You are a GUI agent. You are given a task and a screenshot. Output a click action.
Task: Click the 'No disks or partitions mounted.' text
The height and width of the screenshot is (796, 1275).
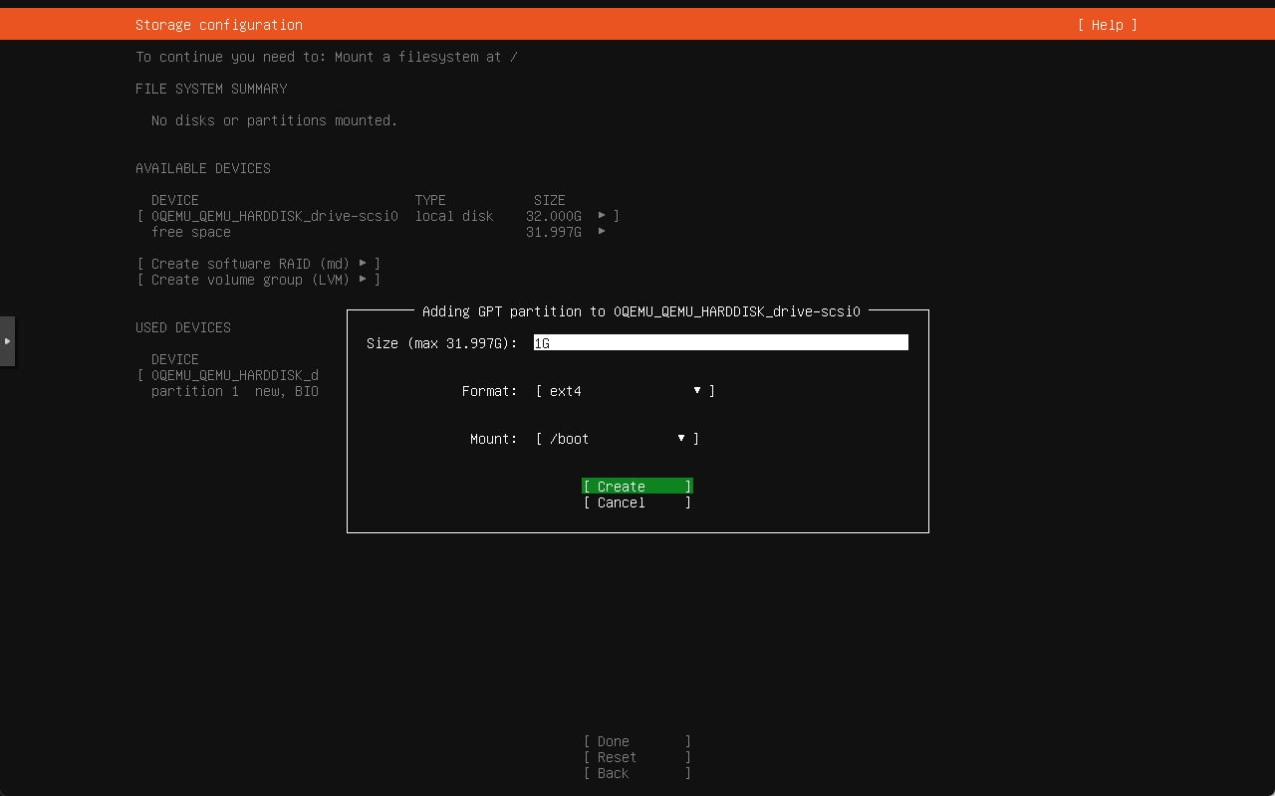pos(274,120)
